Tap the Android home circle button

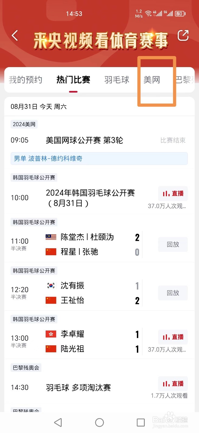point(99,422)
